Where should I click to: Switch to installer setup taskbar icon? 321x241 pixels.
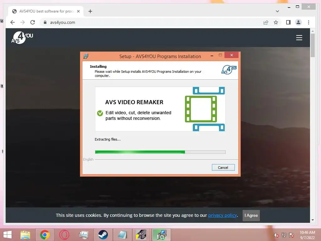point(161,235)
